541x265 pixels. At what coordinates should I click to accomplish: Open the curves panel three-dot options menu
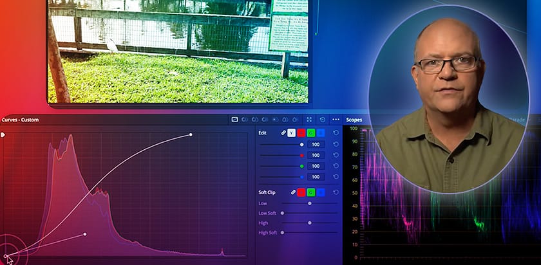coord(336,120)
